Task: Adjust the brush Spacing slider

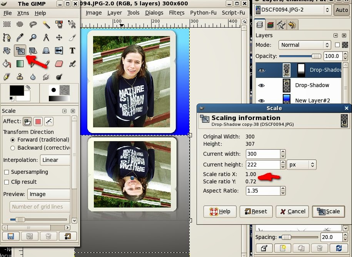Action: click(x=299, y=237)
